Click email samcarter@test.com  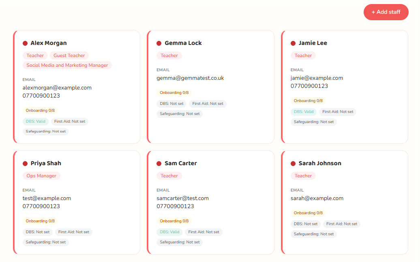(x=183, y=198)
